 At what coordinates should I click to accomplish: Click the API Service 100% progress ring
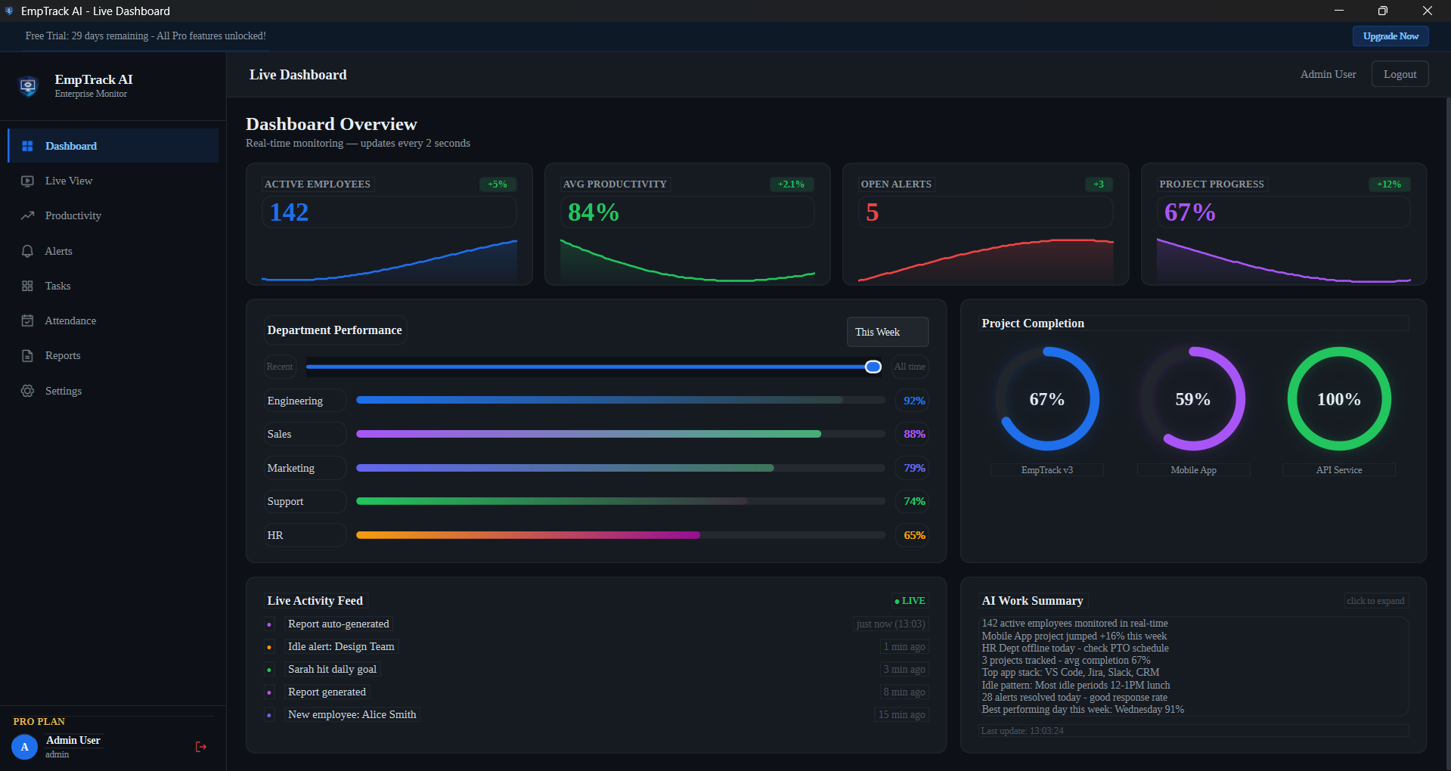click(1339, 399)
